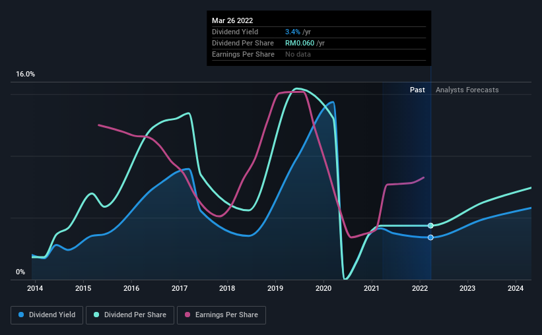Click the pink Earnings Per Share legend dot

pyautogui.click(x=187, y=315)
